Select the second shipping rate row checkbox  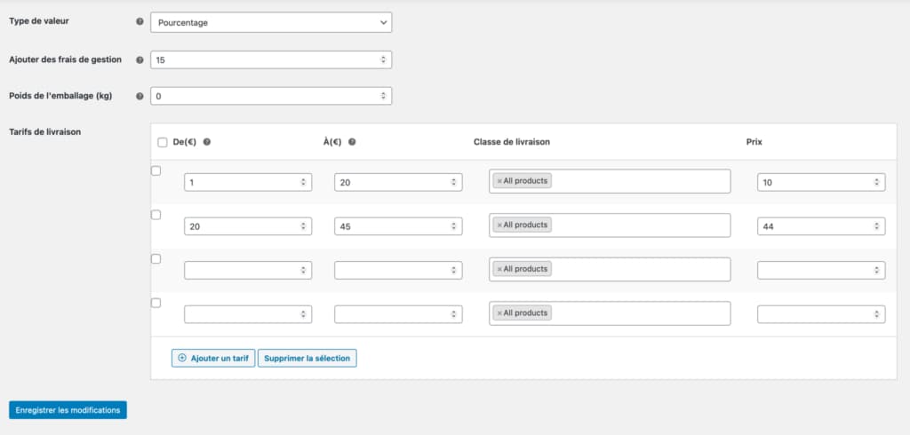(156, 215)
